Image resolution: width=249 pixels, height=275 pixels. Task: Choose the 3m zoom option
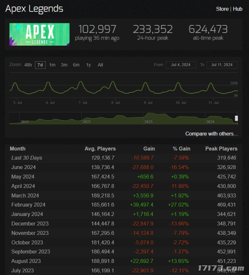[64, 65]
